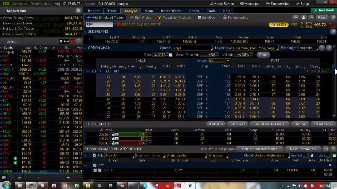Click the option chain double-chevron filter icon

(322, 48)
